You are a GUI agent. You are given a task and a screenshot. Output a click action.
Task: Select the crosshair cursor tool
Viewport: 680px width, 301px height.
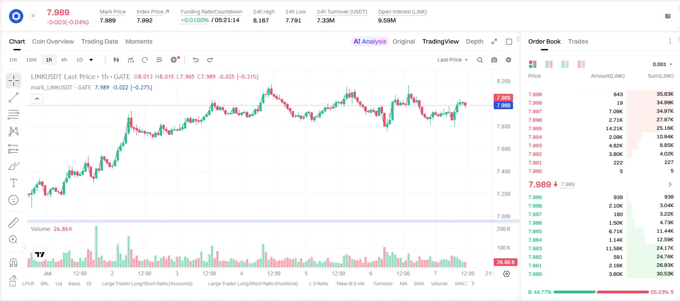(13, 81)
